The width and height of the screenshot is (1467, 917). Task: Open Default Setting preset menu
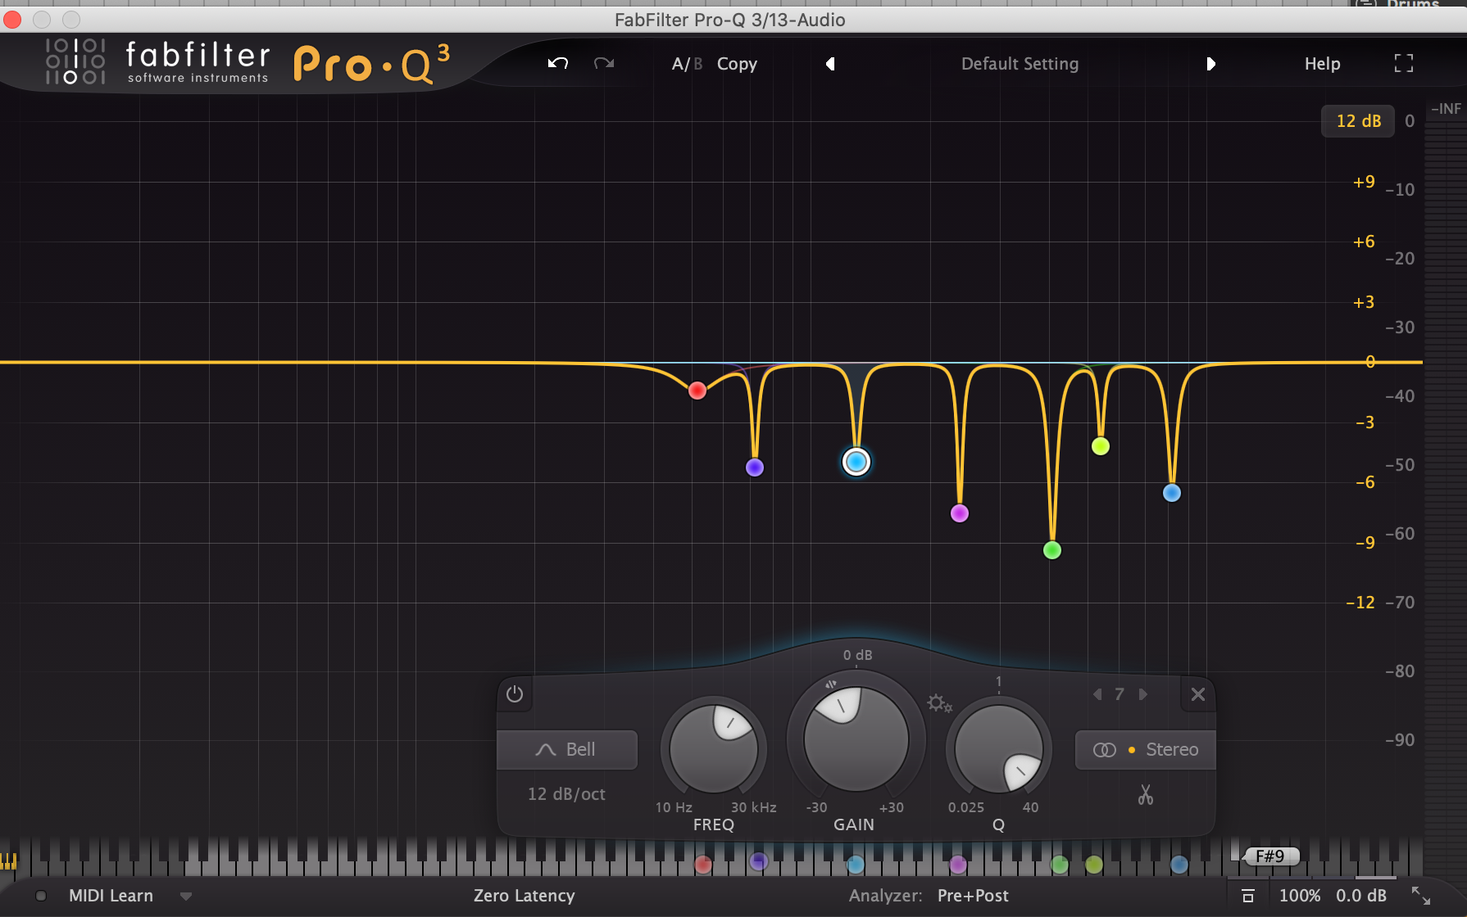[1020, 64]
